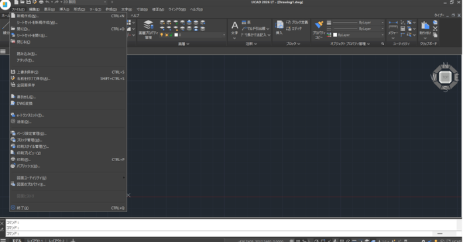Click the 挿入 block insert icon
463x242 pixels.
coord(279,27)
